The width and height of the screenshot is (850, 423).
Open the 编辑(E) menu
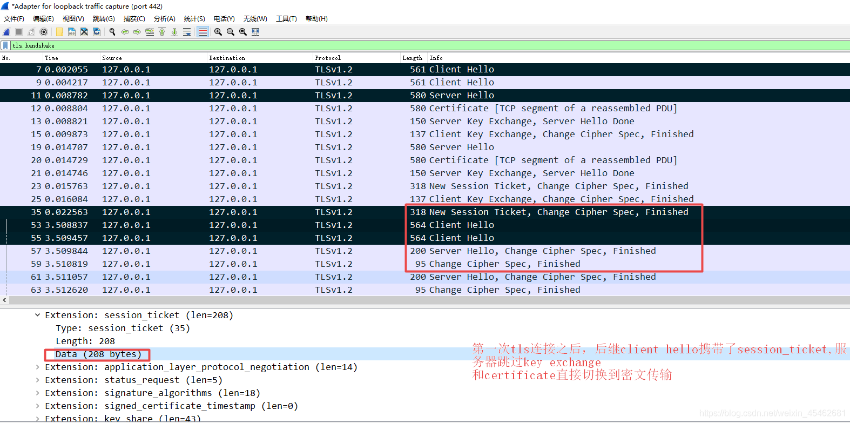43,19
